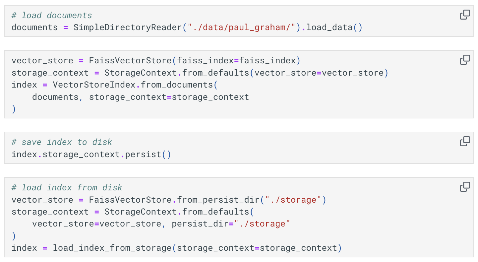The image size is (478, 262).
Task: Click the load_index_from_storage line
Action: click(x=176, y=248)
